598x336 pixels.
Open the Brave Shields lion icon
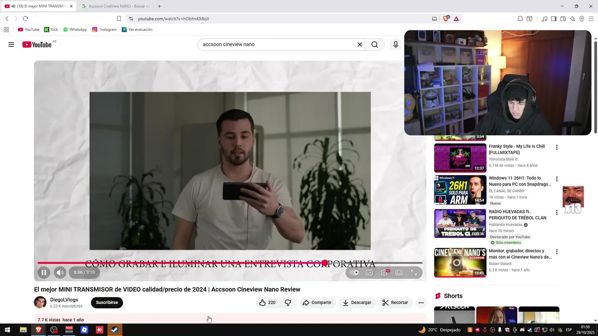(446, 19)
